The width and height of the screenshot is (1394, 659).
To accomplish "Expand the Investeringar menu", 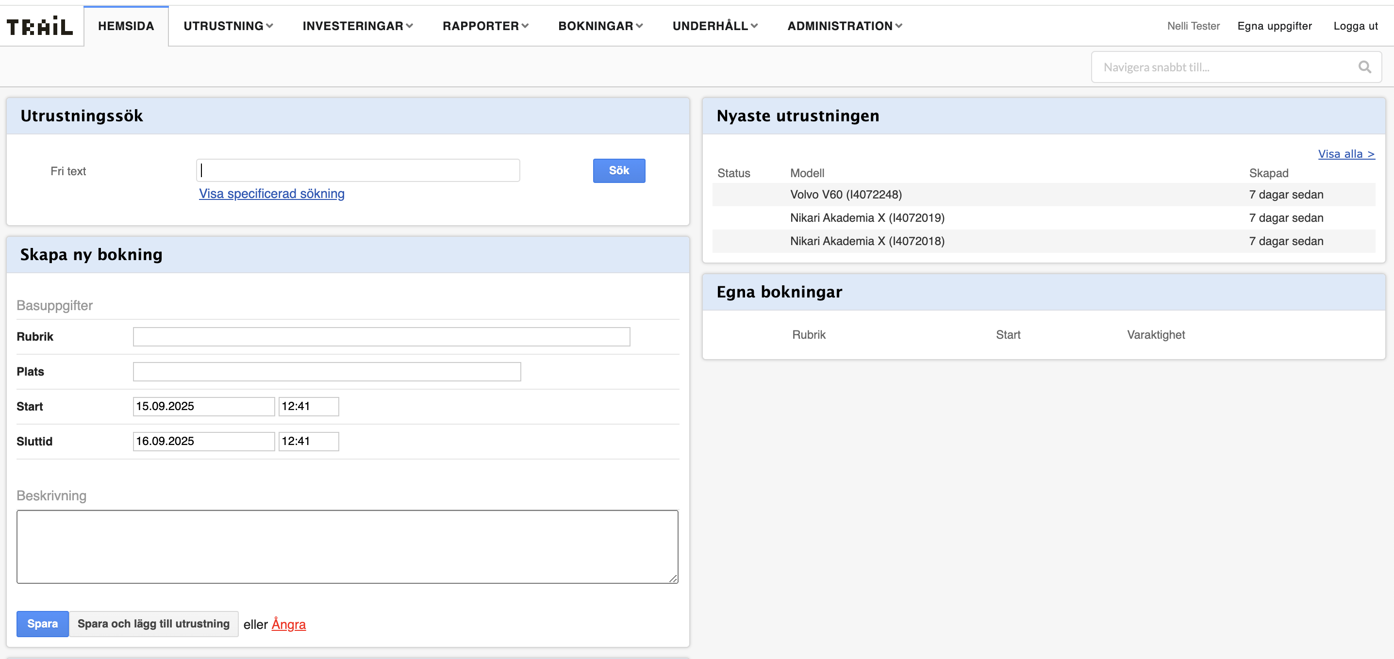I will pyautogui.click(x=357, y=26).
